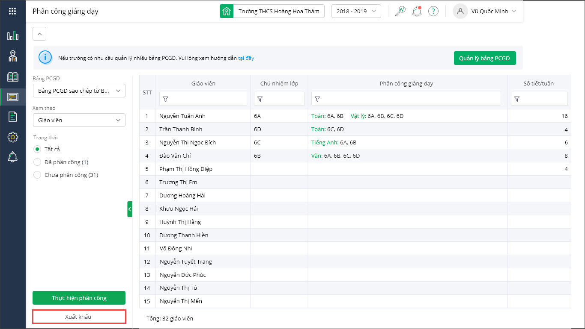Click the notification bell in top bar
The width and height of the screenshot is (585, 329).
(417, 11)
